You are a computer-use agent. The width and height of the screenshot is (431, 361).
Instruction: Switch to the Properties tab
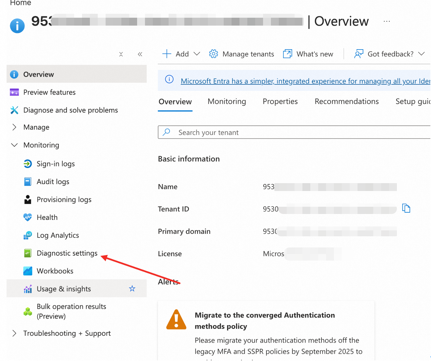[280, 101]
